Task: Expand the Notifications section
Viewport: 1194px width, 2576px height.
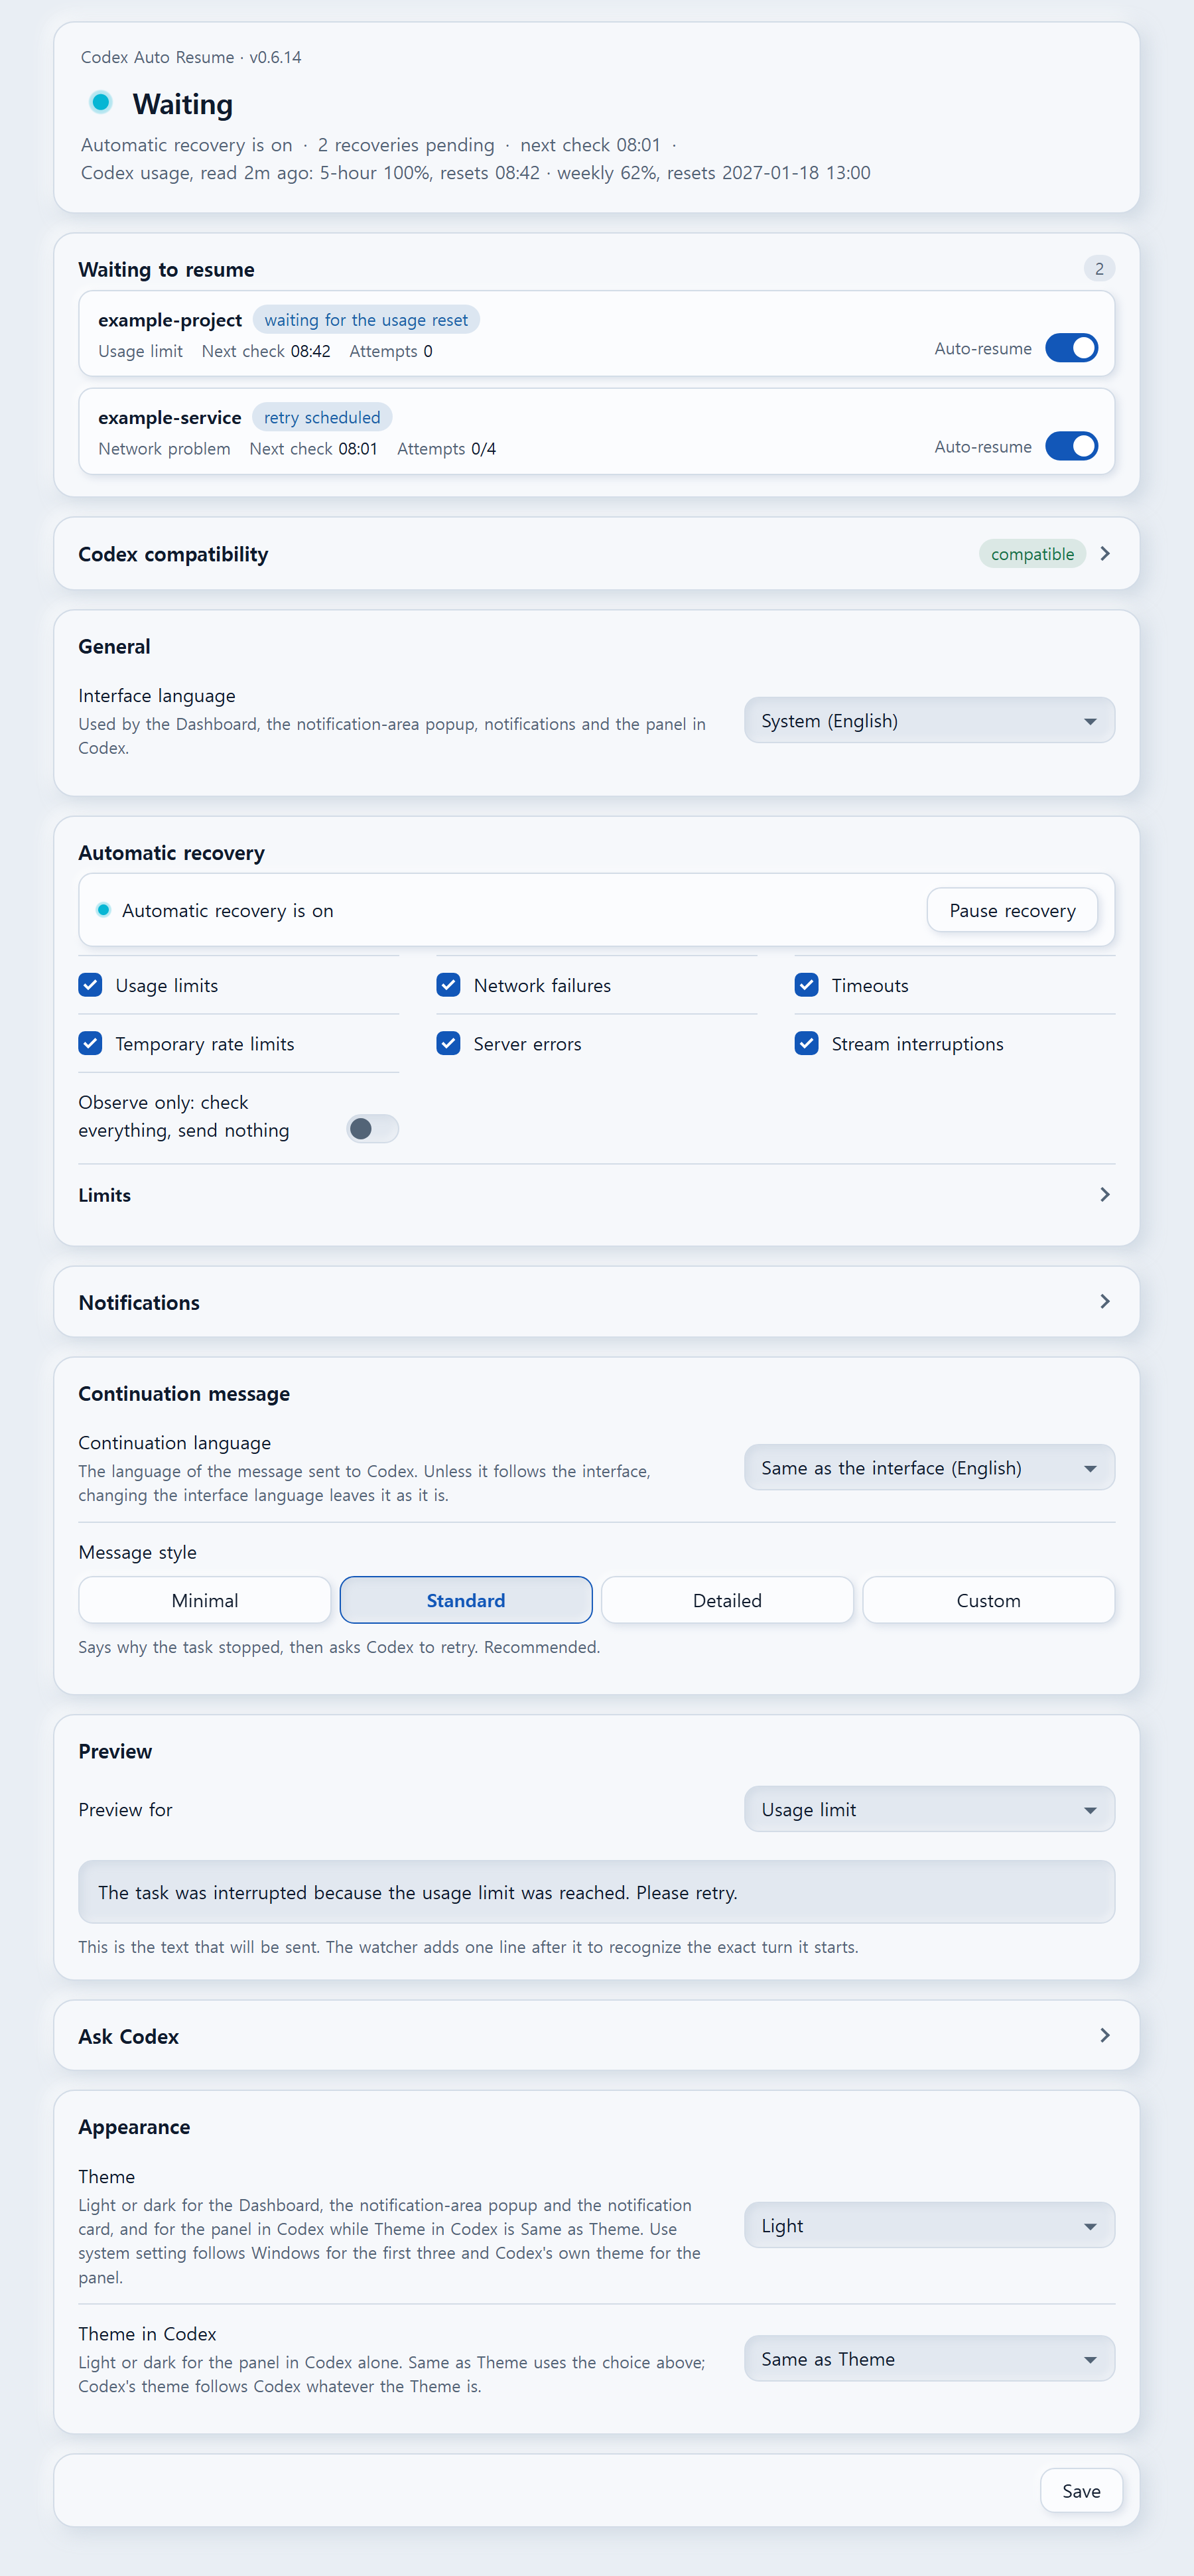Action: click(596, 1302)
